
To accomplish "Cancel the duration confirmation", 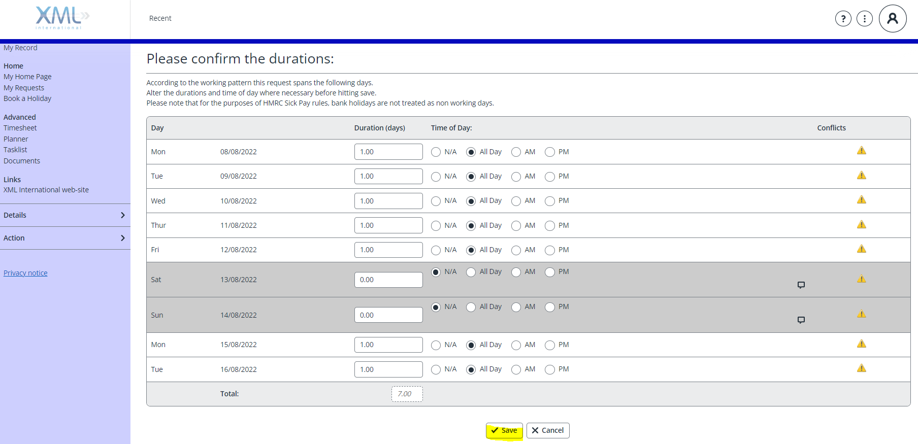I will tap(548, 430).
